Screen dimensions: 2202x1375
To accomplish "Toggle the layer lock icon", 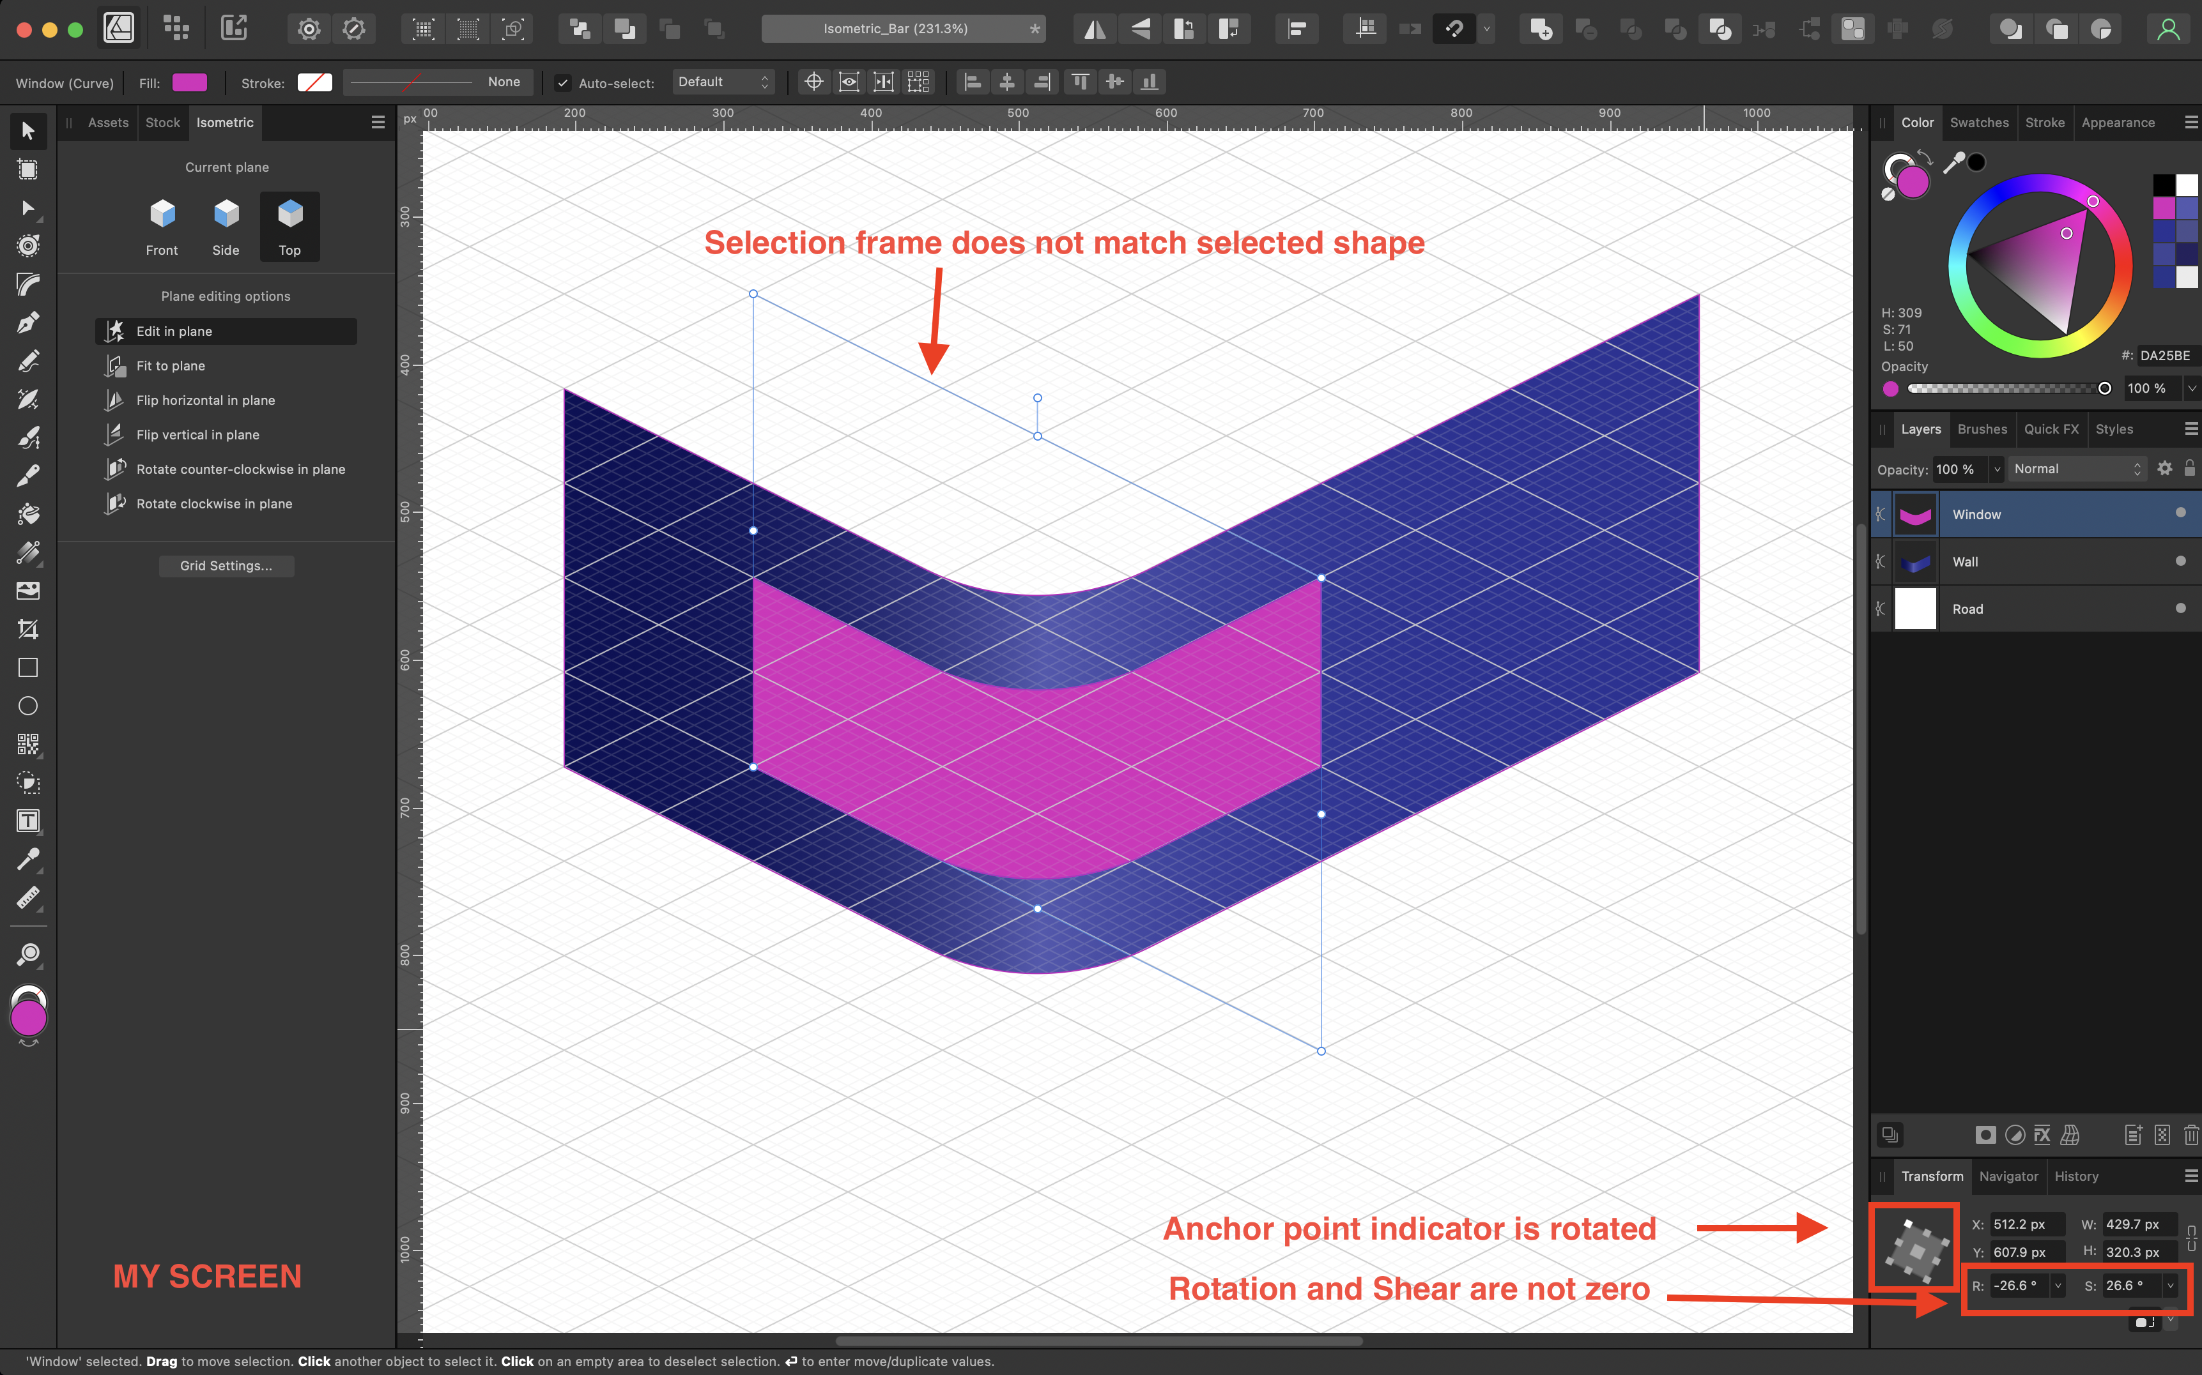I will 2190,468.
